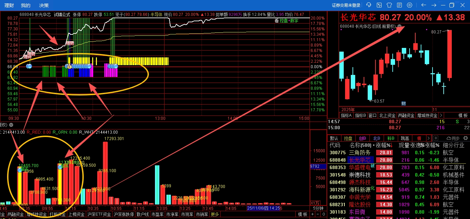
Task: Click 模板 button under daily chart
Action: coord(463,115)
